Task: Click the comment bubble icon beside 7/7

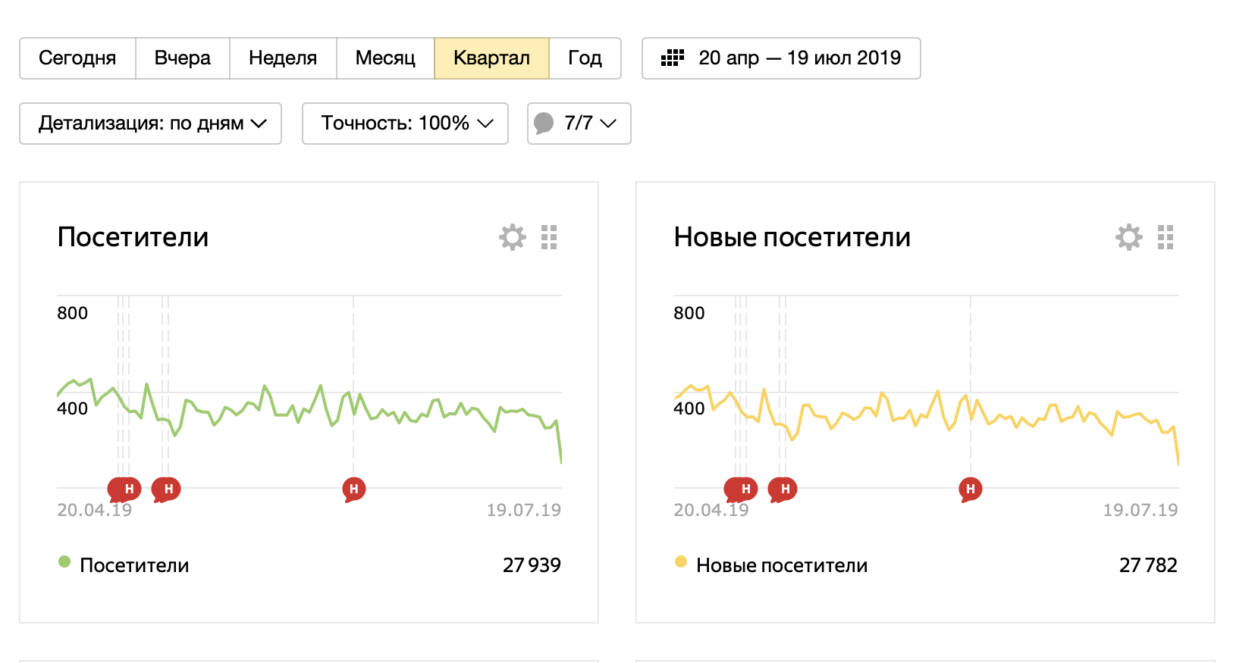Action: (544, 124)
